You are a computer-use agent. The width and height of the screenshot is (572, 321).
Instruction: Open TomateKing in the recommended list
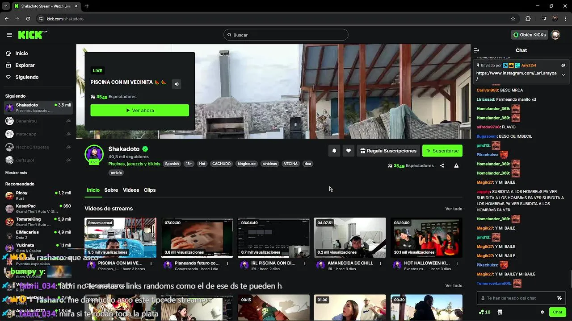click(x=38, y=222)
